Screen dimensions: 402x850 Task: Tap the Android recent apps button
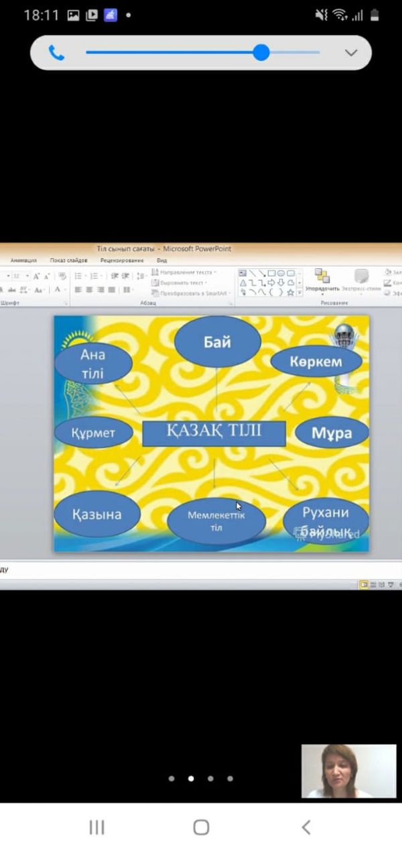(96, 827)
